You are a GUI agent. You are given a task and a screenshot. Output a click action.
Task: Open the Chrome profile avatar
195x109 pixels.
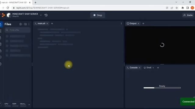[x=192, y=8]
